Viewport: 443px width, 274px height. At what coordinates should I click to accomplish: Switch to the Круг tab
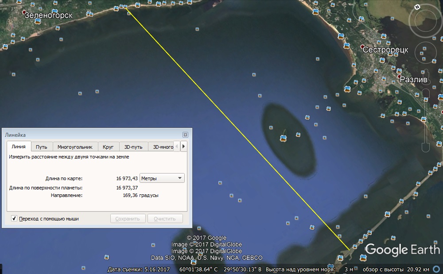108,147
